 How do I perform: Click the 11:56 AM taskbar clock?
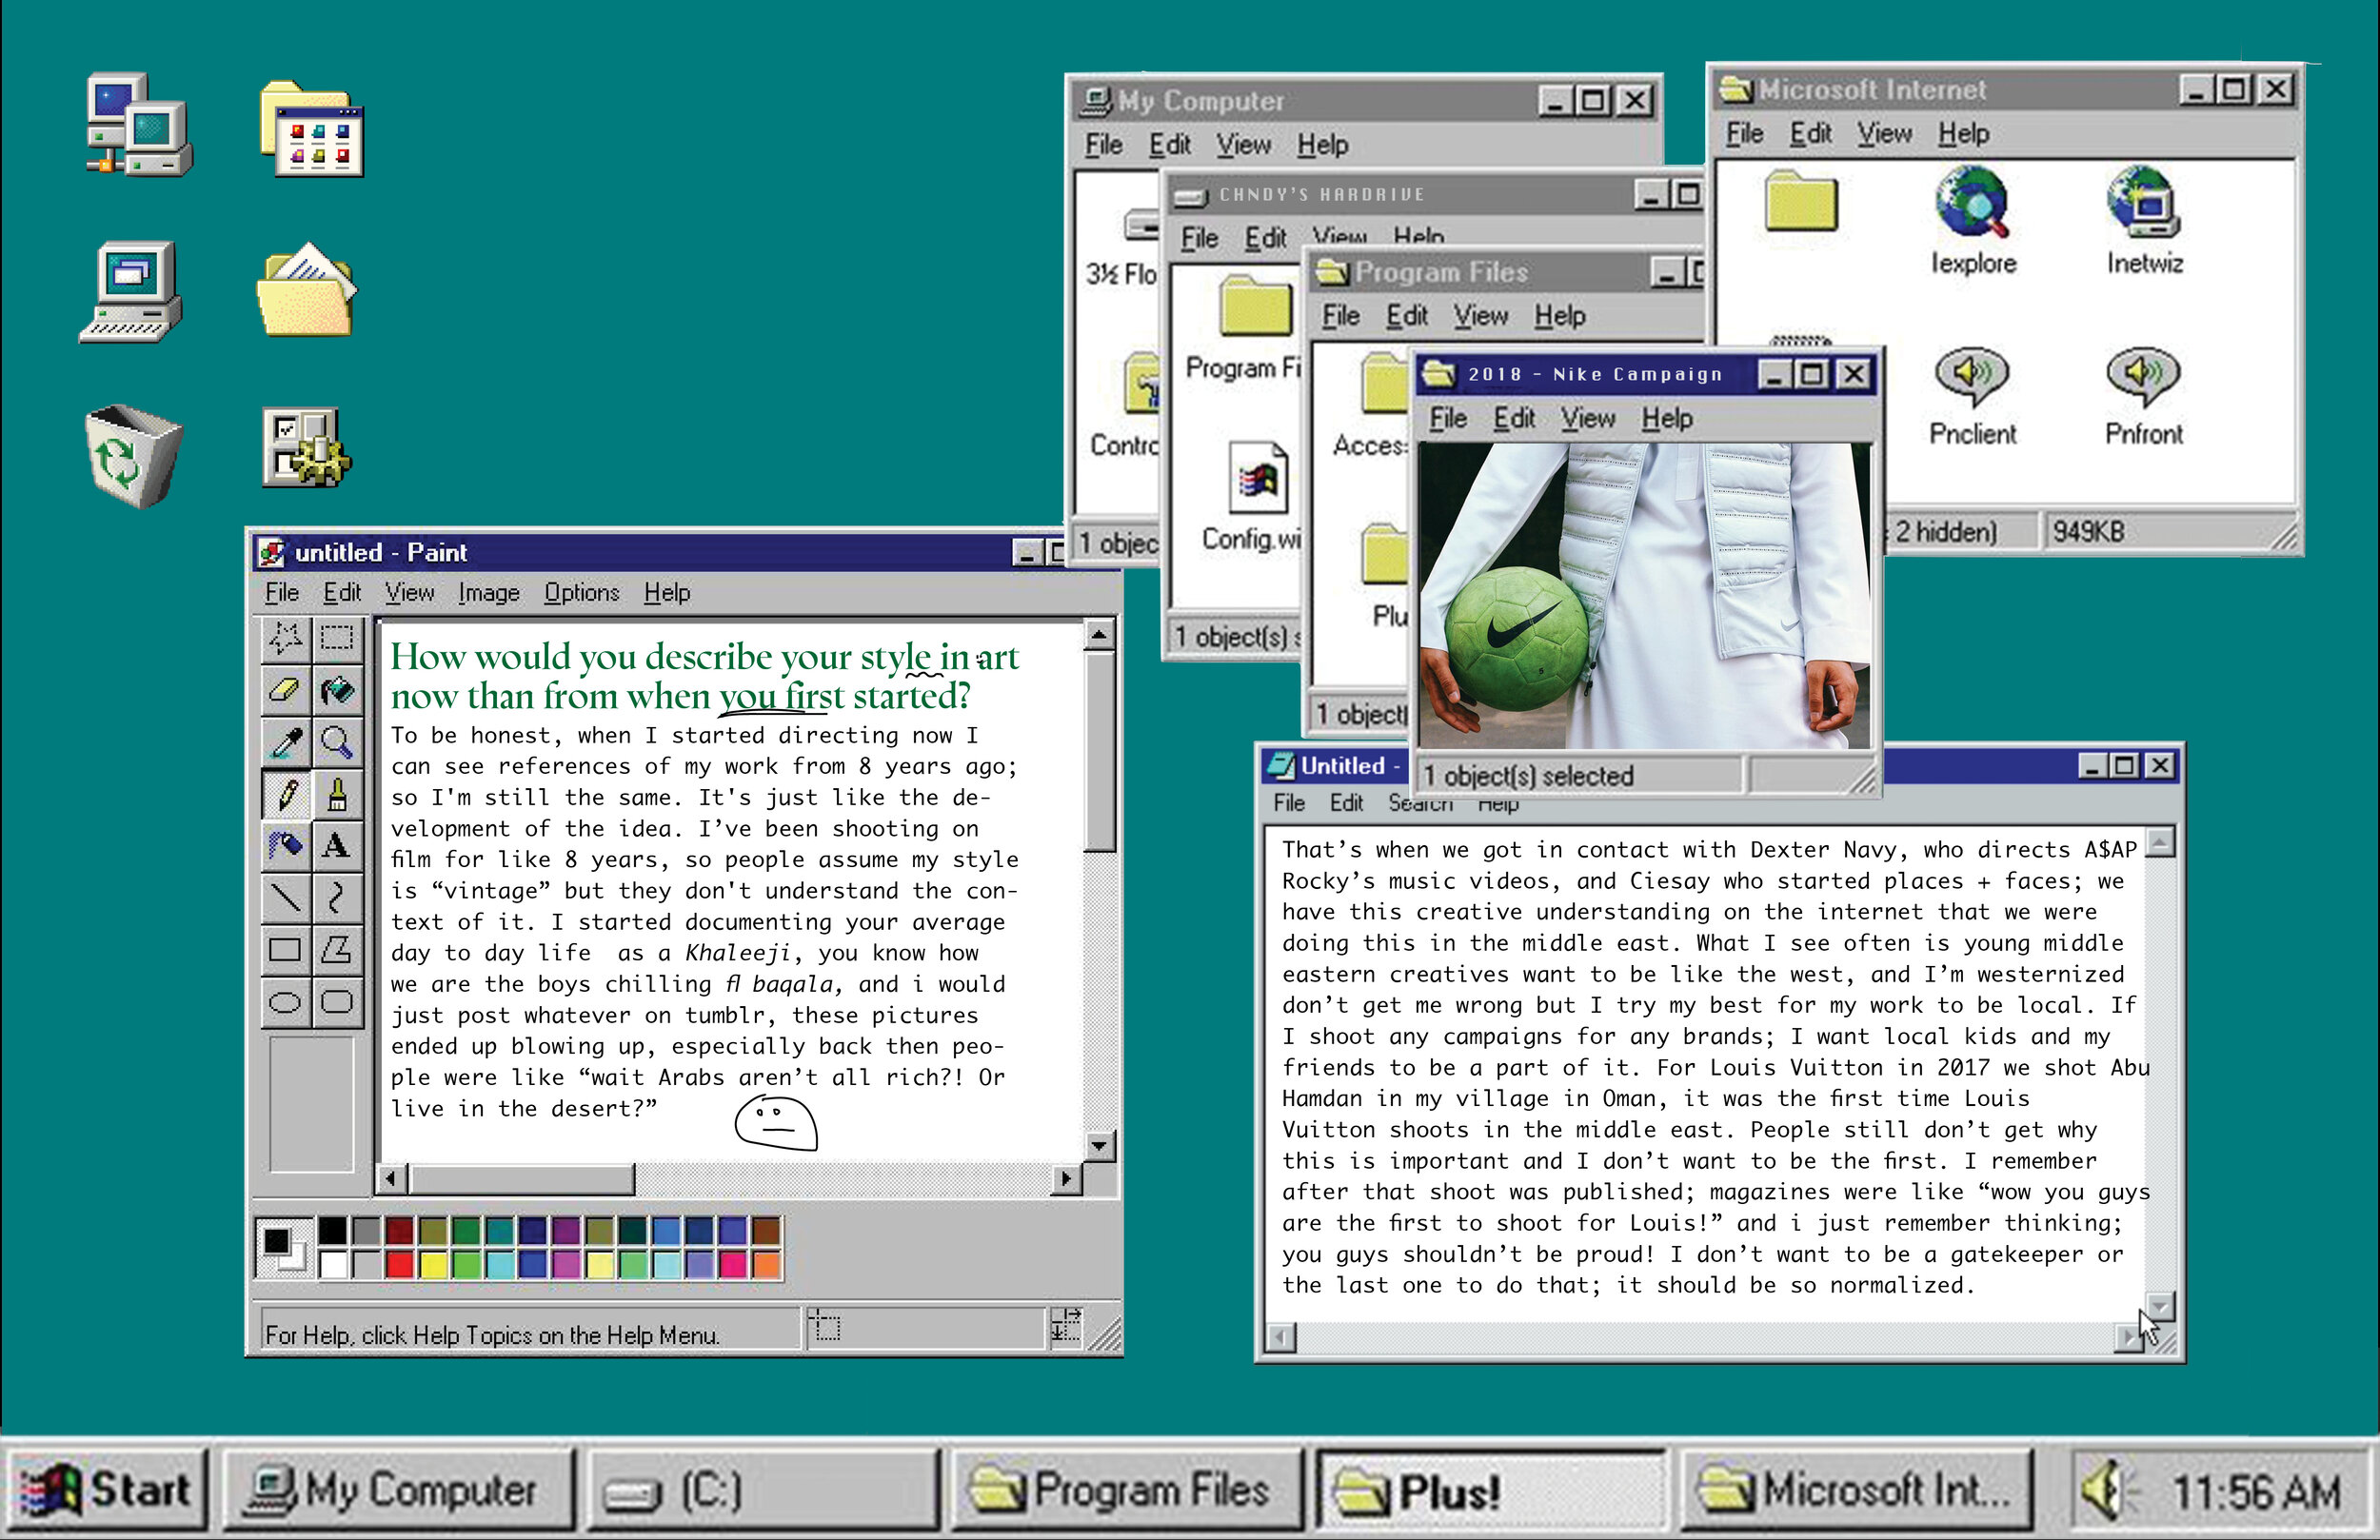[2256, 1492]
